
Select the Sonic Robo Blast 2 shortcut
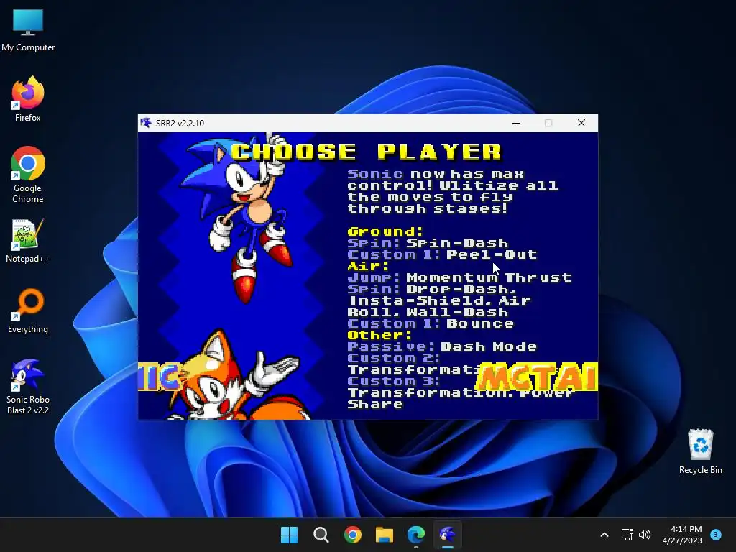pyautogui.click(x=28, y=386)
